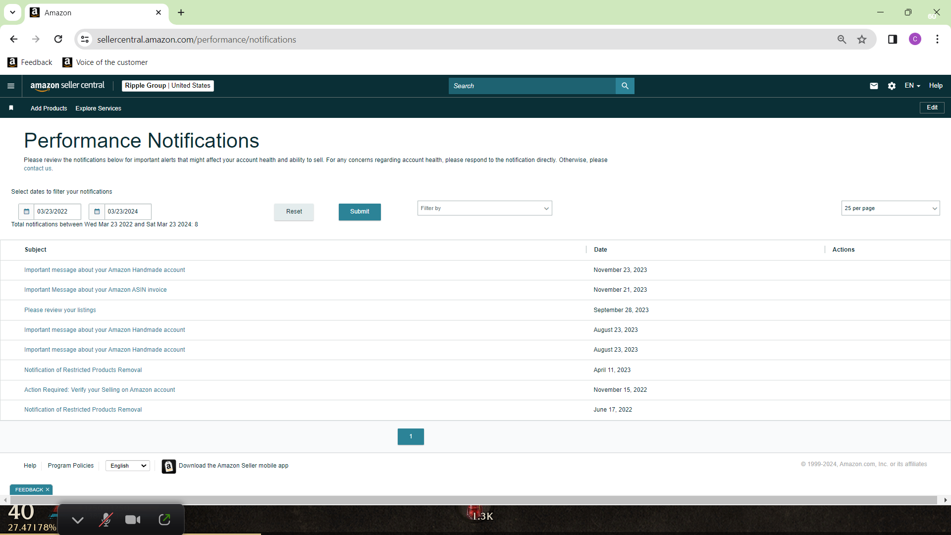This screenshot has width=951, height=535.
Task: Click the Date column header
Action: point(600,250)
